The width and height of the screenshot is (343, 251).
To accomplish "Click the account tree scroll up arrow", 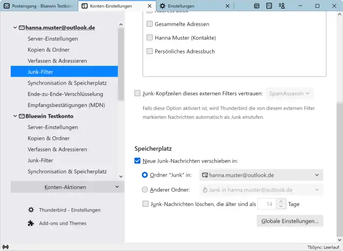I will click(121, 25).
